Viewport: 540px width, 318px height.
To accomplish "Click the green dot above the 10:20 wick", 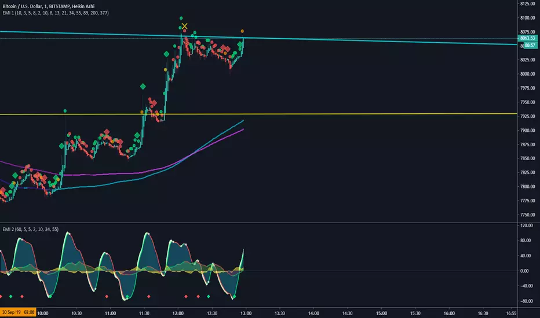I will coord(65,111).
